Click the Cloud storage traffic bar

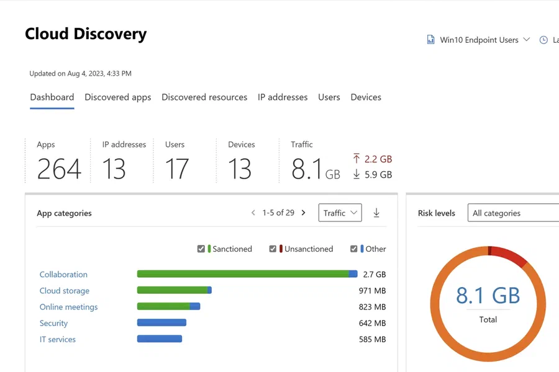[x=175, y=290]
